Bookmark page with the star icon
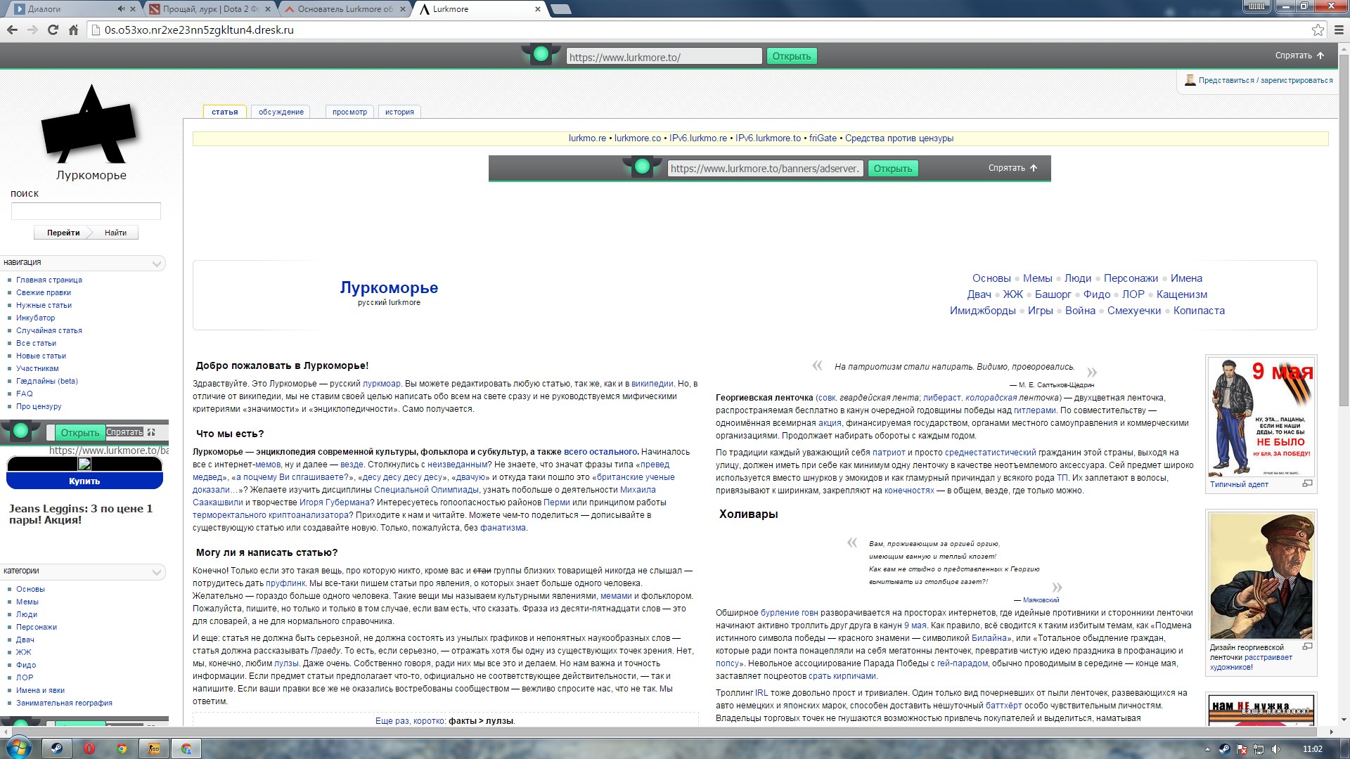 click(x=1318, y=30)
